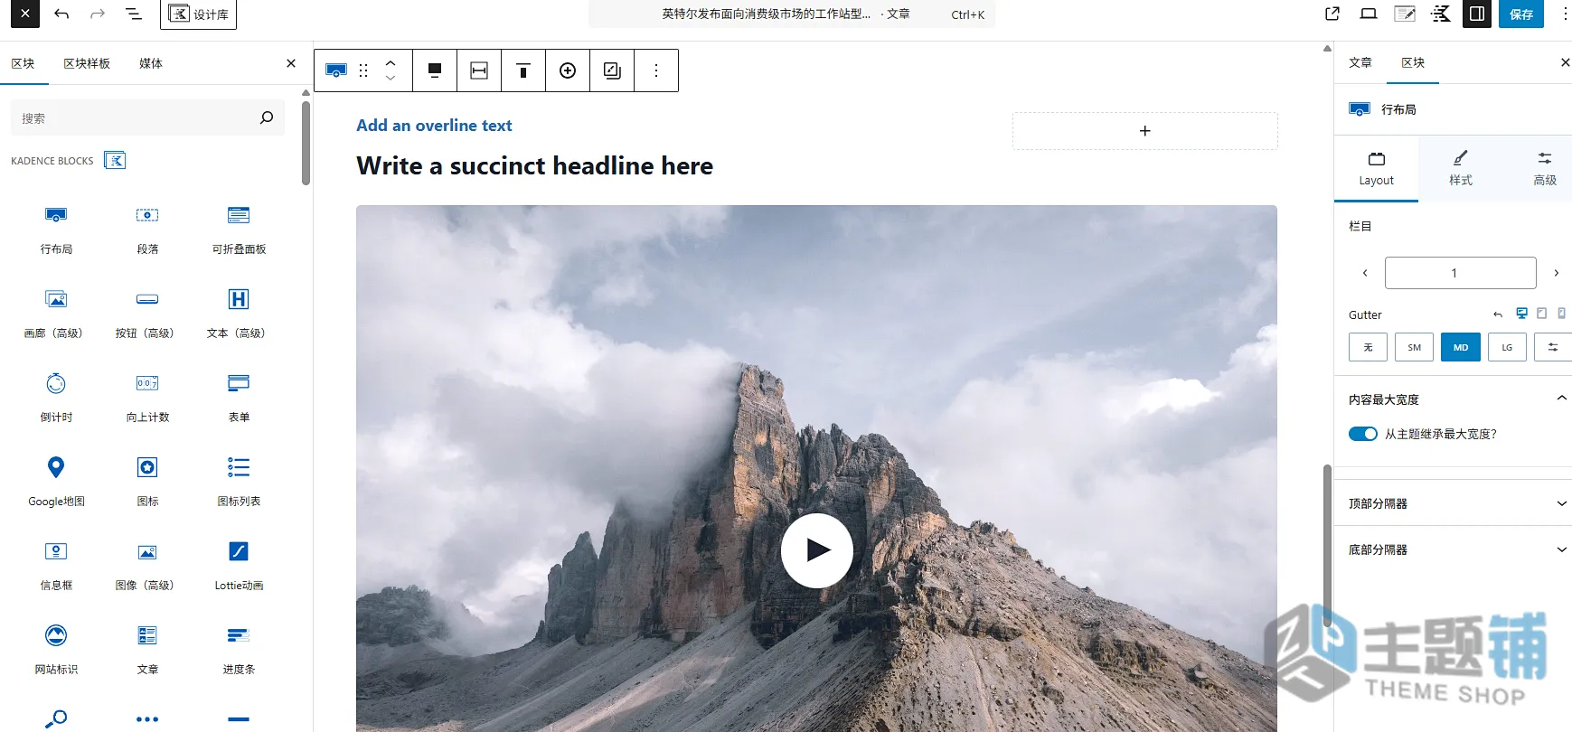Open the device preview options
Viewport: 1572px width, 732px height.
[1369, 14]
